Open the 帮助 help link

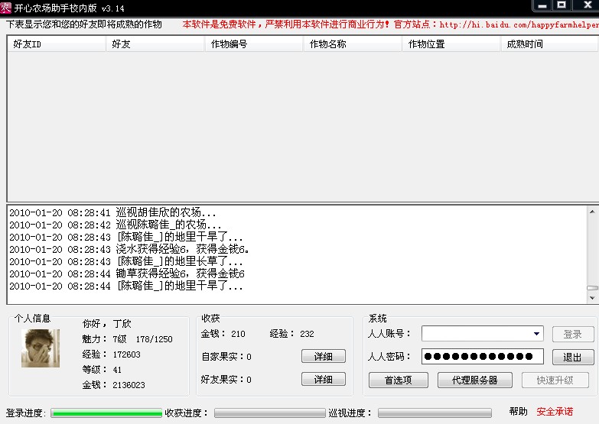518,412
